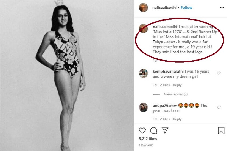227x151 pixels.
Task: Reply to kembhavimalathi's comment
Action: click(177, 85)
